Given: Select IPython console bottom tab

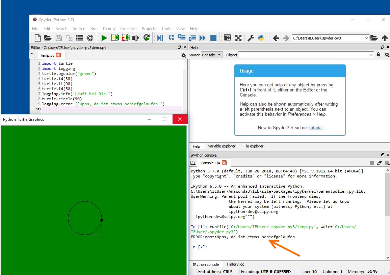Looking at the screenshot, I should pyautogui.click(x=206, y=265).
